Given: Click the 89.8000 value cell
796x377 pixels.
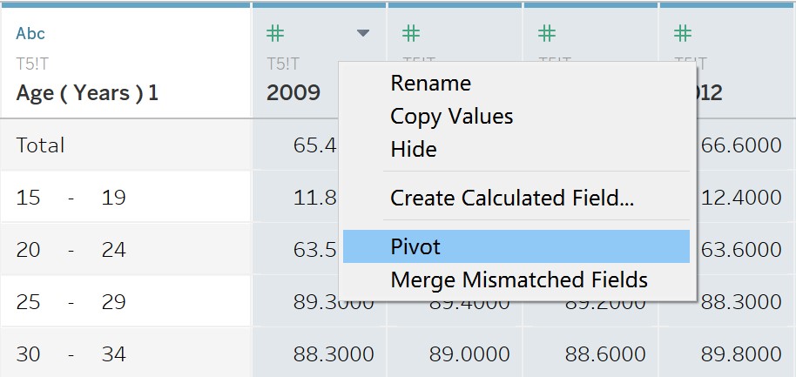Looking at the screenshot, I should (x=743, y=354).
